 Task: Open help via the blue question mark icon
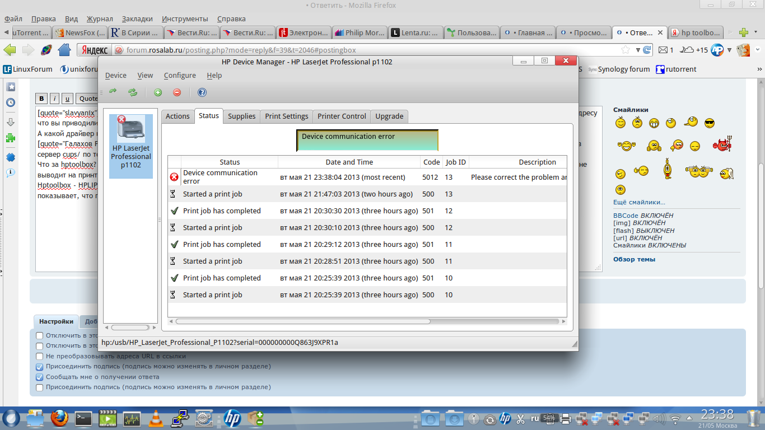point(202,92)
